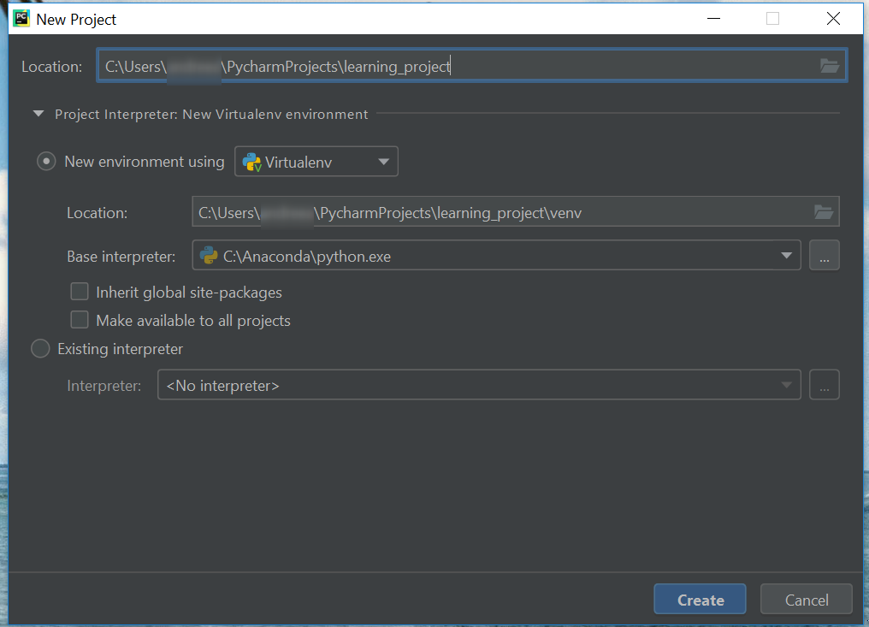Click ellipsis button beside Base interpreter
Image resolution: width=869 pixels, height=627 pixels.
pos(825,256)
